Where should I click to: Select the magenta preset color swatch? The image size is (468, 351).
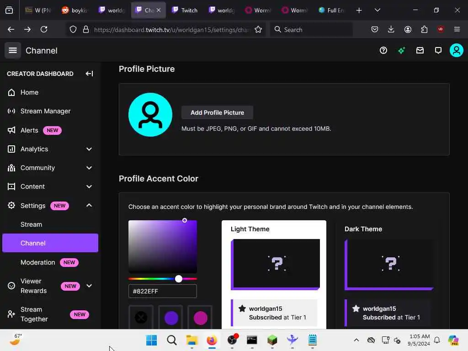[200, 318]
